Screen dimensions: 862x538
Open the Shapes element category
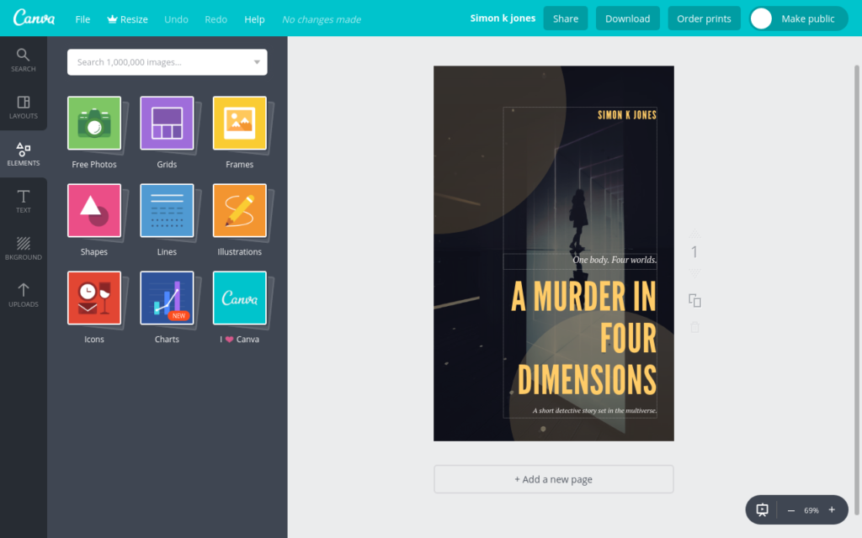94,211
